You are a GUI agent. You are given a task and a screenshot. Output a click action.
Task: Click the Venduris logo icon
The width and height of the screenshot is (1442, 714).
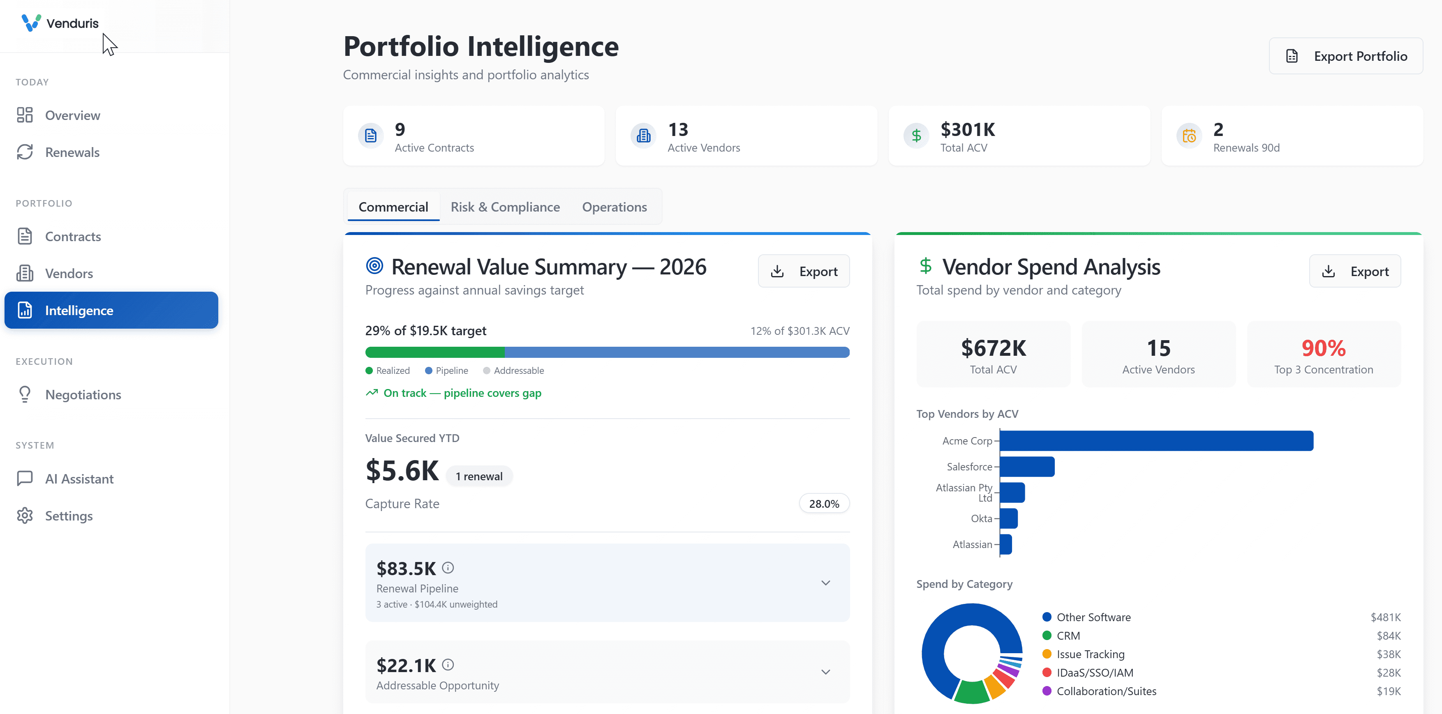click(31, 23)
